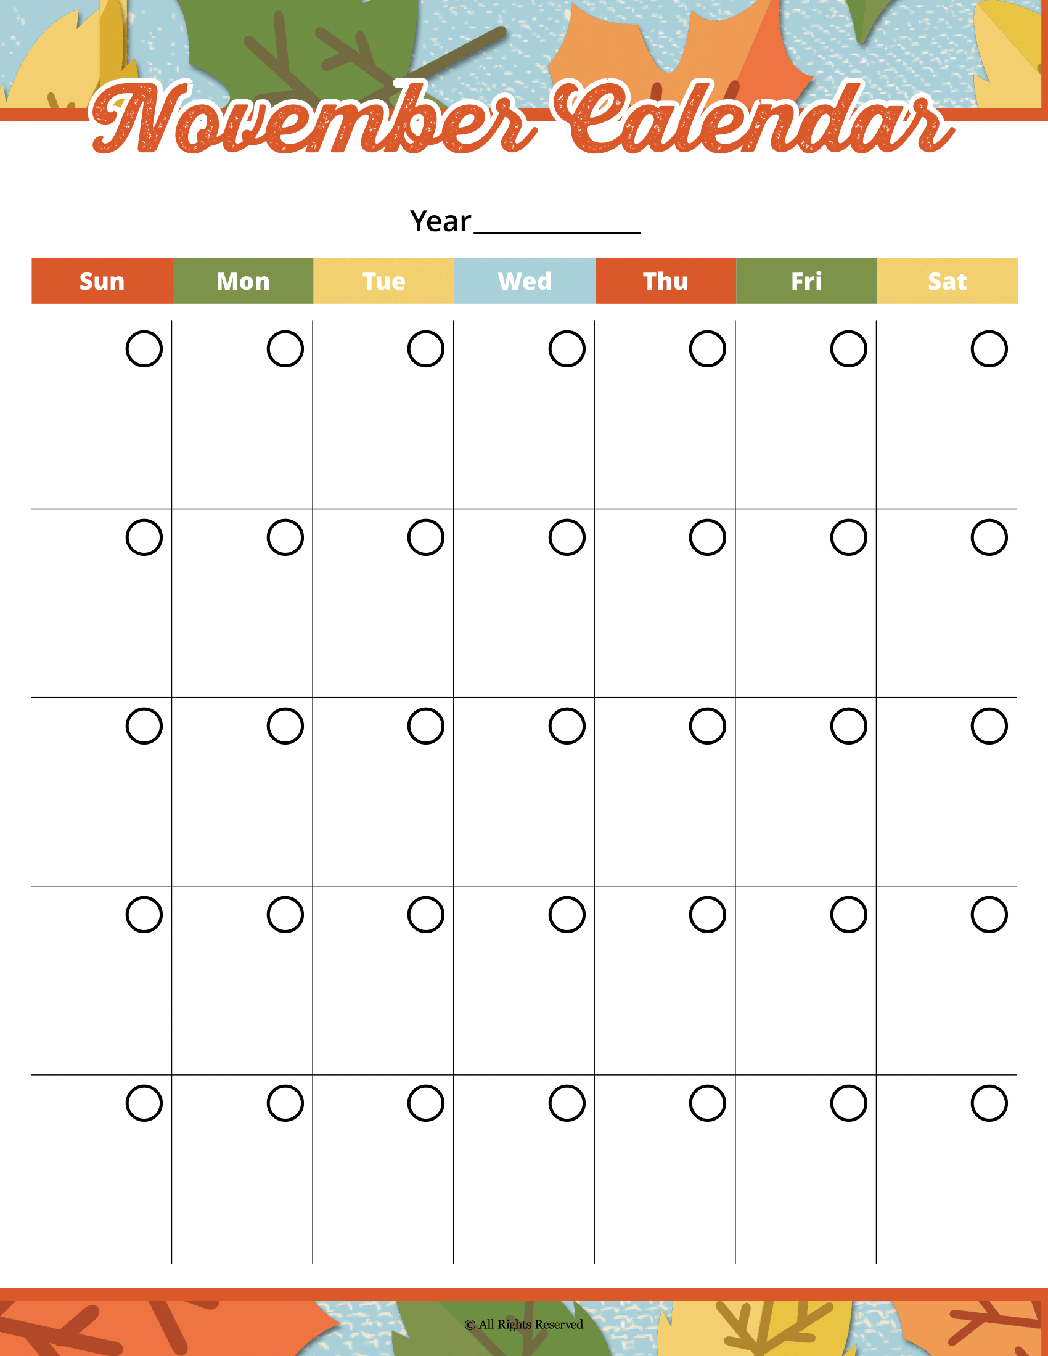Mark the first-row Saturday date circle
The width and height of the screenshot is (1048, 1356).
(989, 349)
